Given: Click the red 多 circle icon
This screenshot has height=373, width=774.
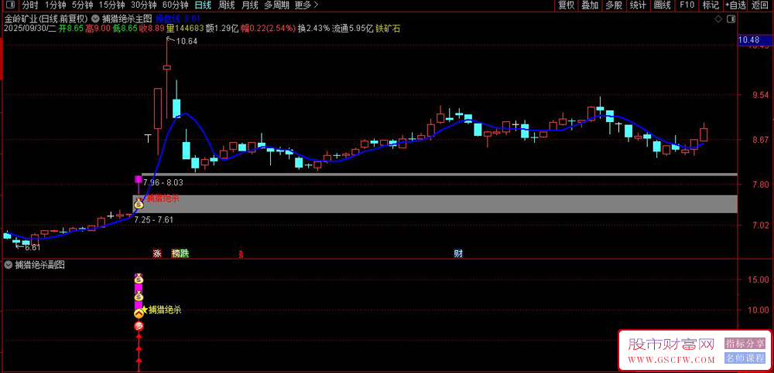Looking at the screenshot, I should point(139,326).
